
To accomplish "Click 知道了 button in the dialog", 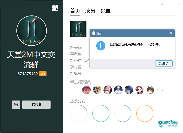I will (164, 63).
